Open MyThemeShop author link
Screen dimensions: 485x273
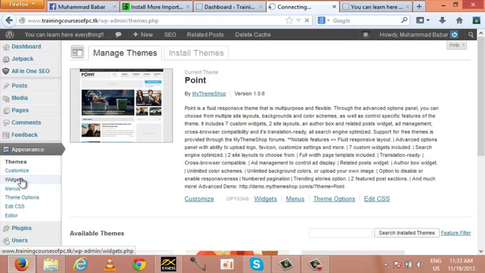tap(209, 94)
